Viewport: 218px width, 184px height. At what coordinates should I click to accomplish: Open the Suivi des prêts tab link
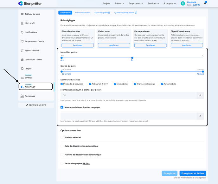point(102,12)
